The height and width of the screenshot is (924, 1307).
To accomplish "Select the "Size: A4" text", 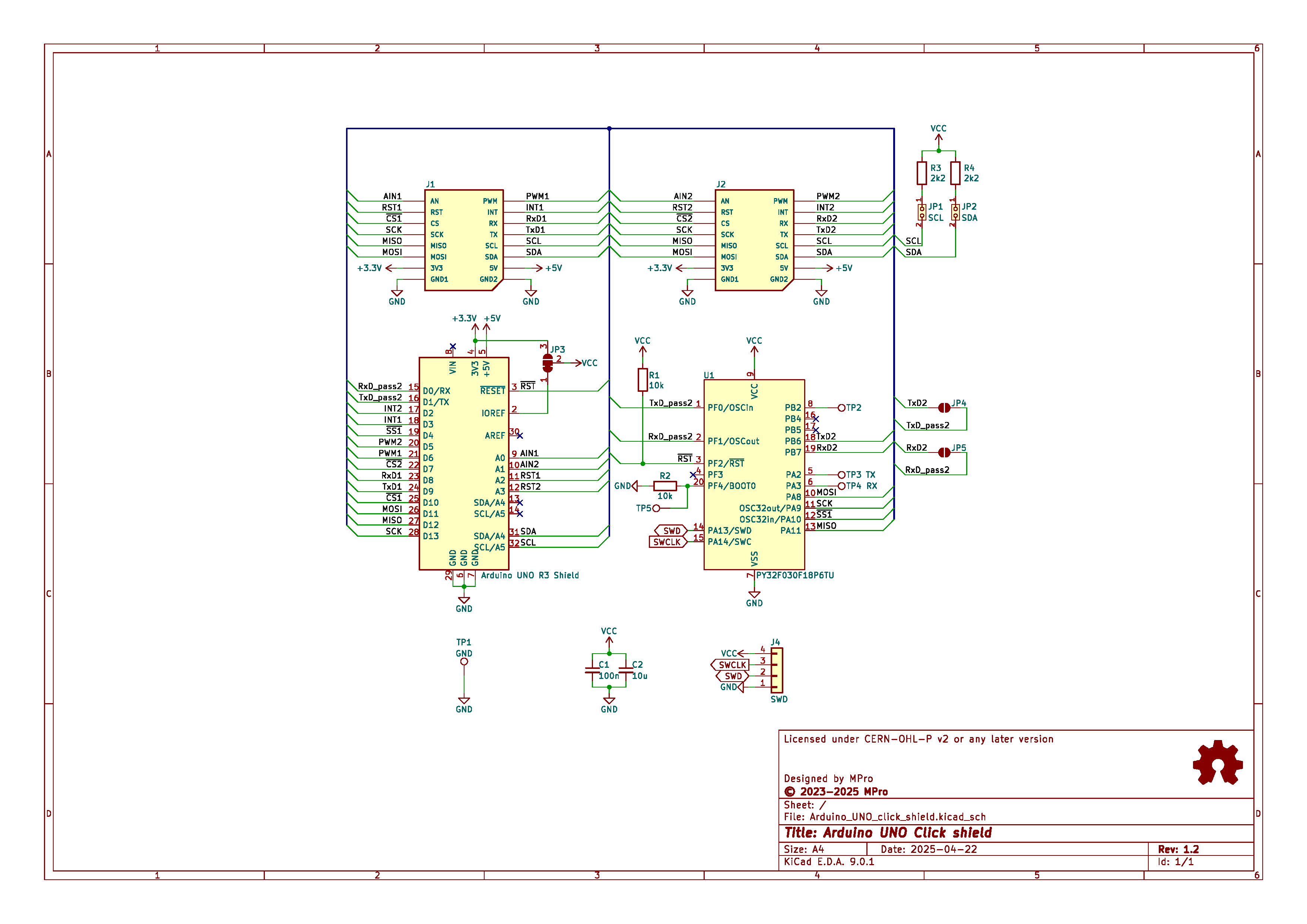I will pos(804,849).
